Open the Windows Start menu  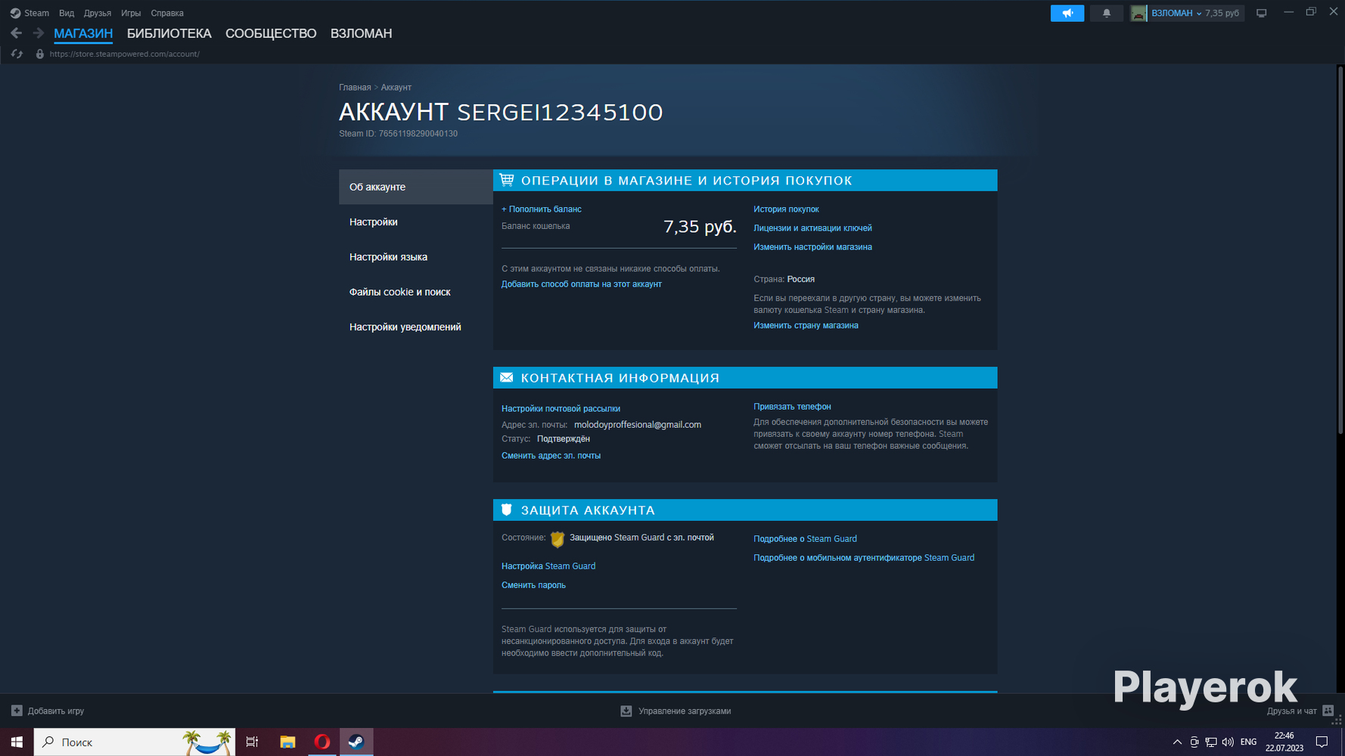click(17, 742)
